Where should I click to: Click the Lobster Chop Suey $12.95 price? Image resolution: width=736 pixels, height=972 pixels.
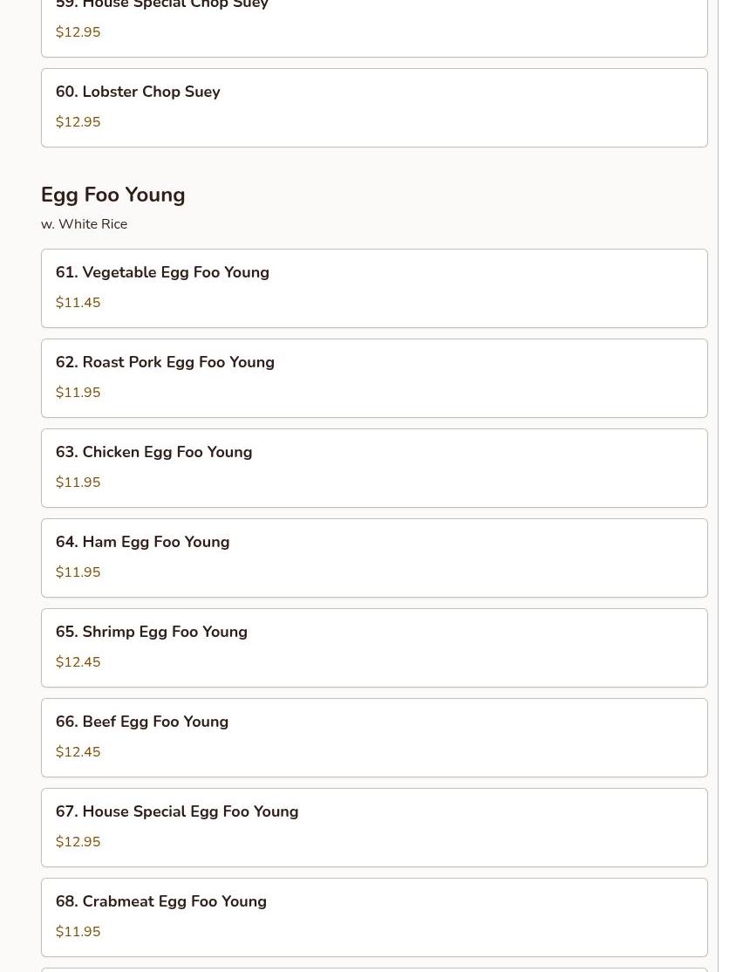[78, 122]
